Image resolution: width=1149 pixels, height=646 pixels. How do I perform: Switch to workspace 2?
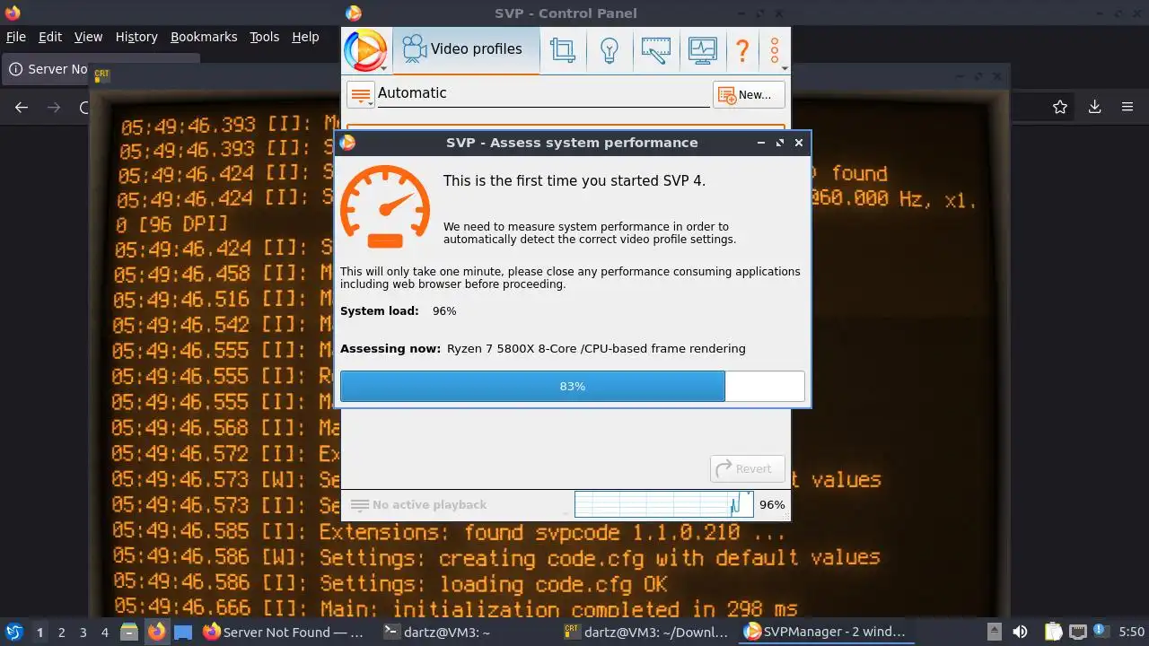tap(61, 632)
